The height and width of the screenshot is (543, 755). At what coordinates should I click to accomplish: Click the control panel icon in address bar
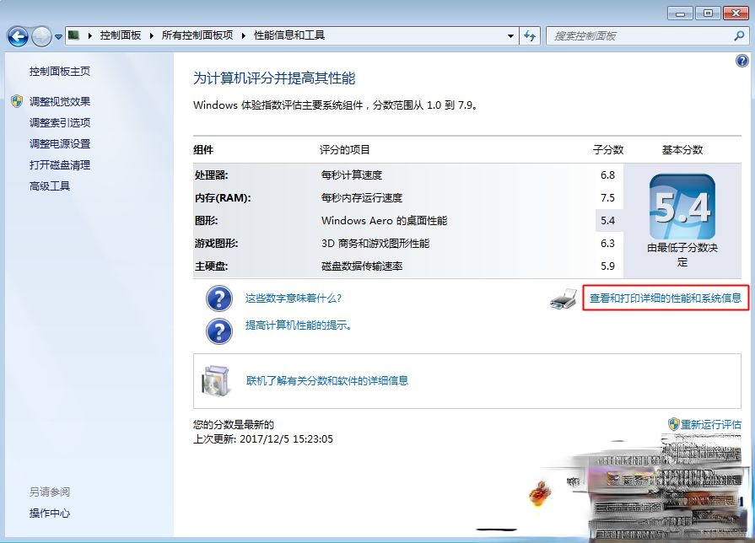(73, 35)
